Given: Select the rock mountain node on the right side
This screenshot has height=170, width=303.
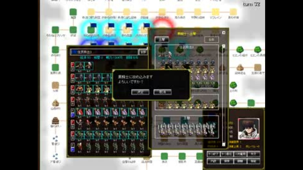Looking at the screenshot, I should pyautogui.click(x=240, y=68).
